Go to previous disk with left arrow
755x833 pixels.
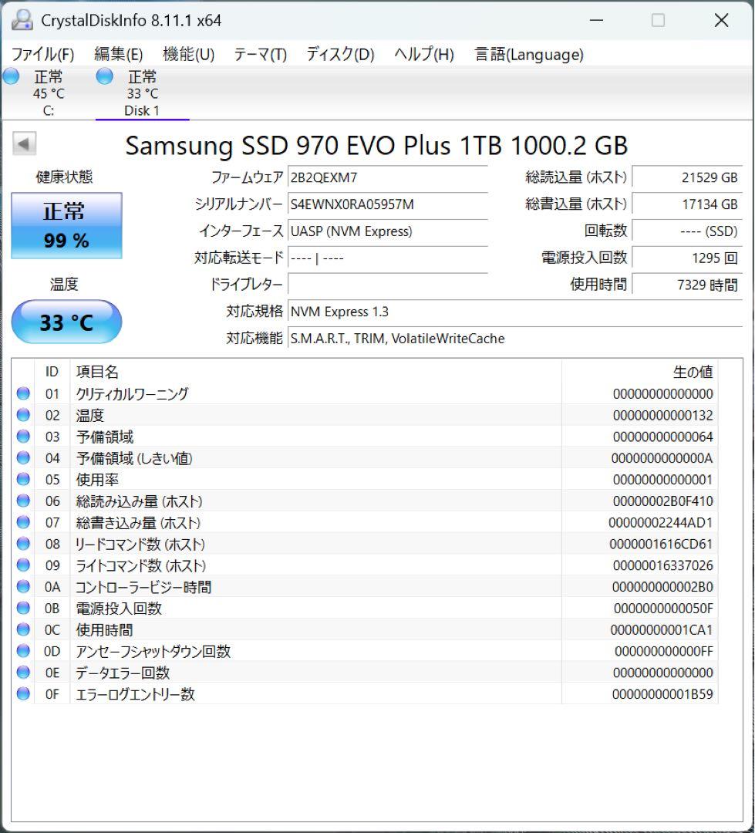(x=25, y=143)
